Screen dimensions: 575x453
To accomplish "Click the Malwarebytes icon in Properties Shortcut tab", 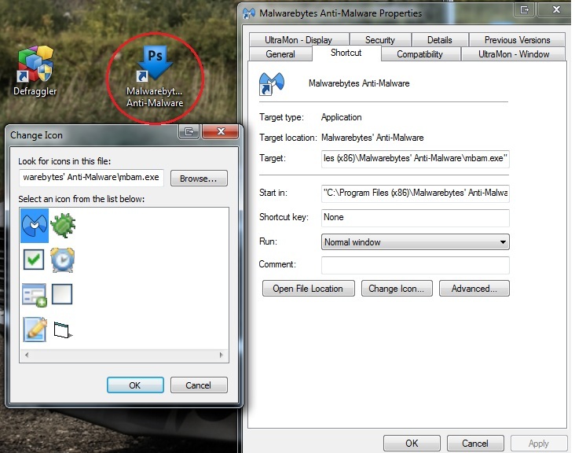I will pos(271,83).
